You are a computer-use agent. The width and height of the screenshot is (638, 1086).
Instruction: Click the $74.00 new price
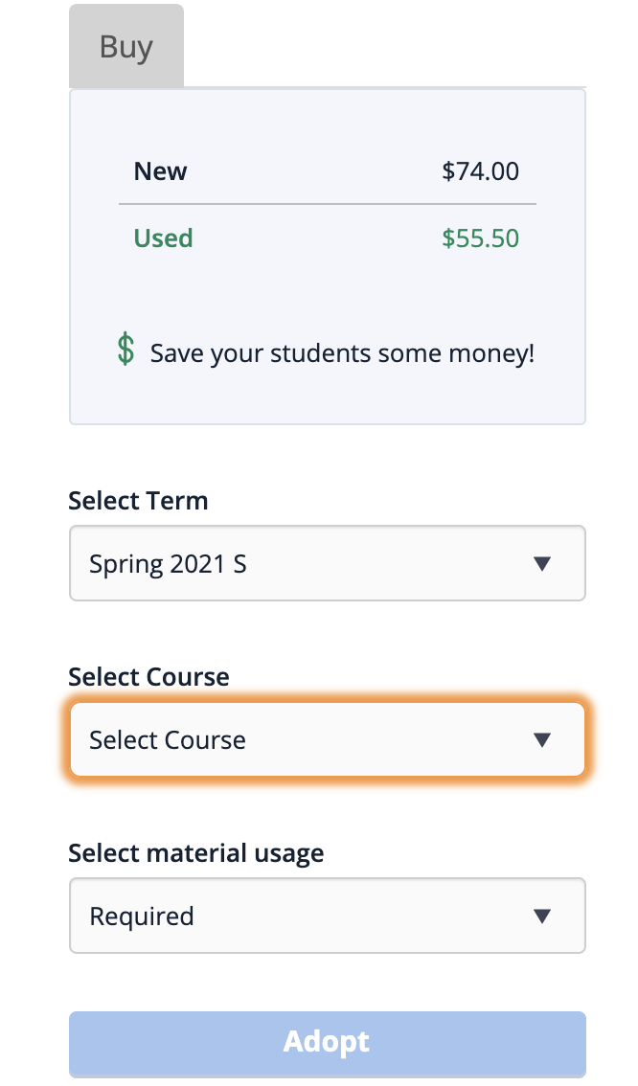tap(480, 171)
